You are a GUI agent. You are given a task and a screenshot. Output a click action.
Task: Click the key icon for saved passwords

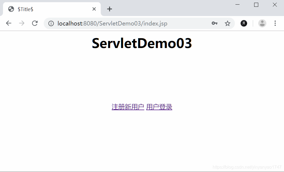(x=214, y=23)
